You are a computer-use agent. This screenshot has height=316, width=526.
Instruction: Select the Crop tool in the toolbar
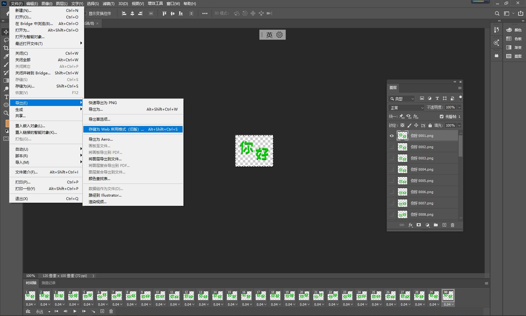(x=6, y=48)
